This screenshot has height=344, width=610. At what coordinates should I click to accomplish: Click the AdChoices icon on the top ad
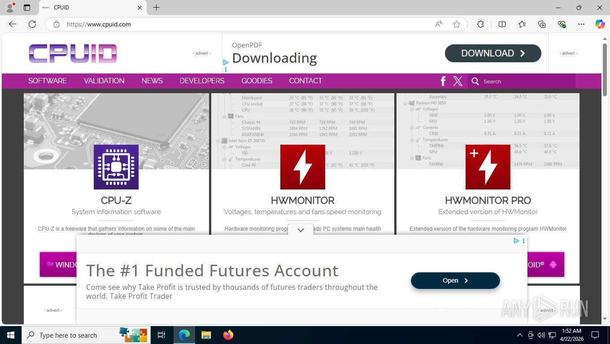pos(226,63)
